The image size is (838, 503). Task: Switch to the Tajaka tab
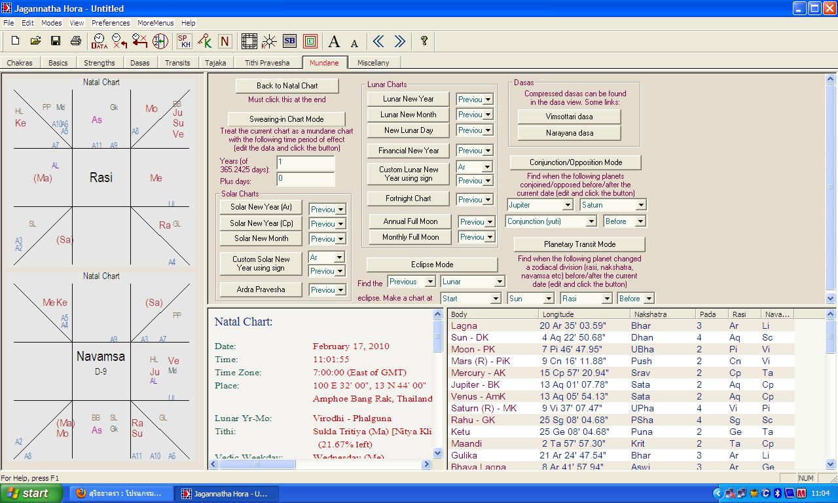(215, 63)
